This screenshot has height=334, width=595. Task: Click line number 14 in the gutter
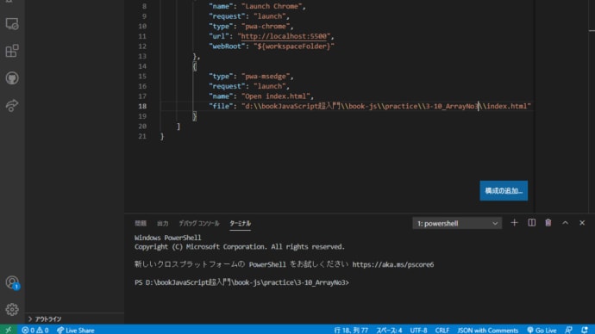pos(142,66)
